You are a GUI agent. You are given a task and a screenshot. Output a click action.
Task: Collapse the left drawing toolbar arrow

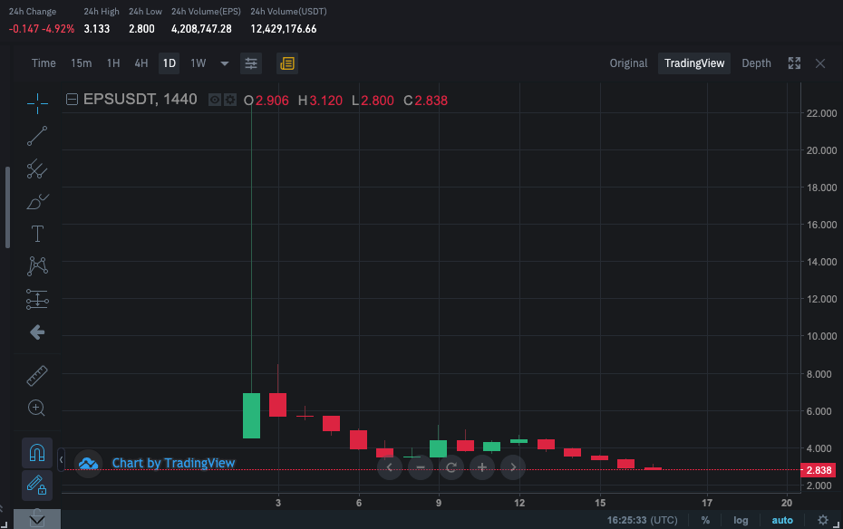pos(62,460)
